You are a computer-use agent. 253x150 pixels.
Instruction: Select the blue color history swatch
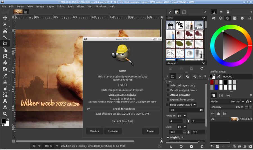point(216,87)
